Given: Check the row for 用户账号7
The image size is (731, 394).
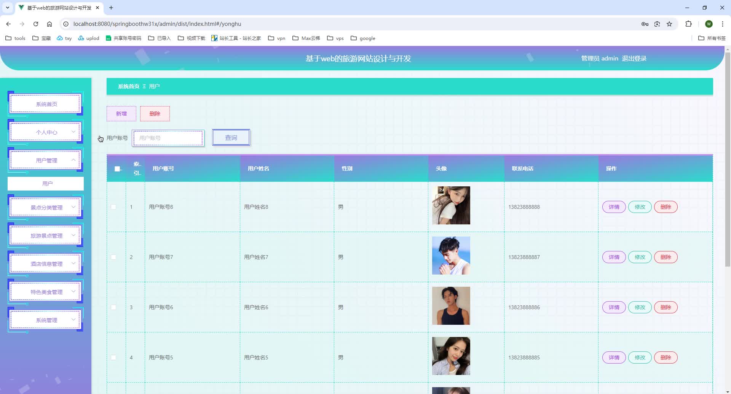Looking at the screenshot, I should pyautogui.click(x=113, y=257).
